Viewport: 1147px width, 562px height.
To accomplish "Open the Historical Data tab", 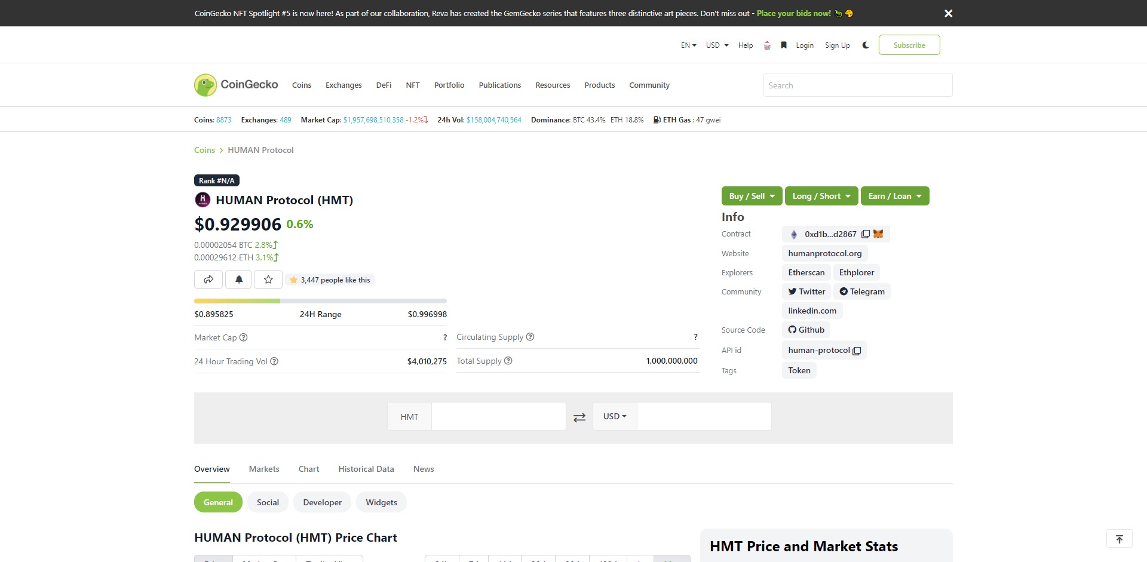I will 366,469.
